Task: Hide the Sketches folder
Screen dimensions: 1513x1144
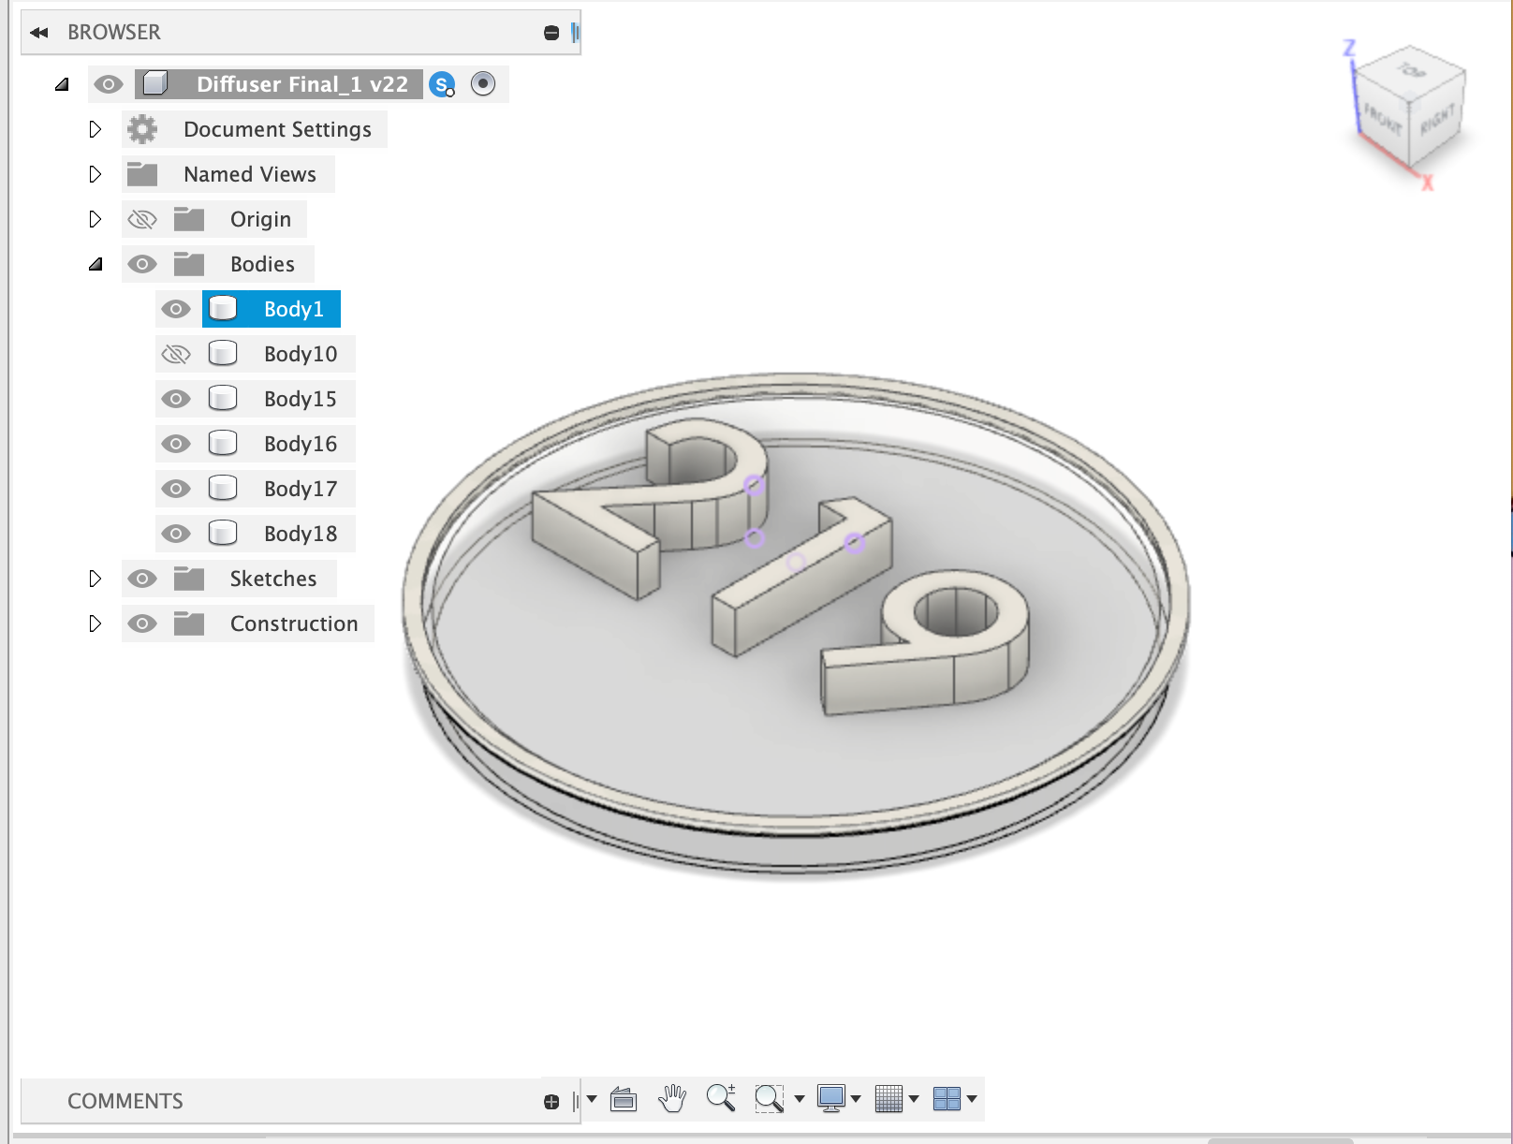Action: click(x=142, y=579)
